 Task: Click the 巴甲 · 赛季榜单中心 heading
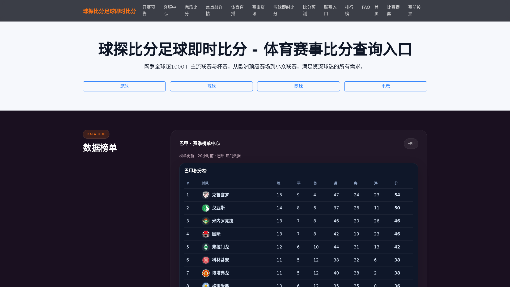tap(199, 143)
